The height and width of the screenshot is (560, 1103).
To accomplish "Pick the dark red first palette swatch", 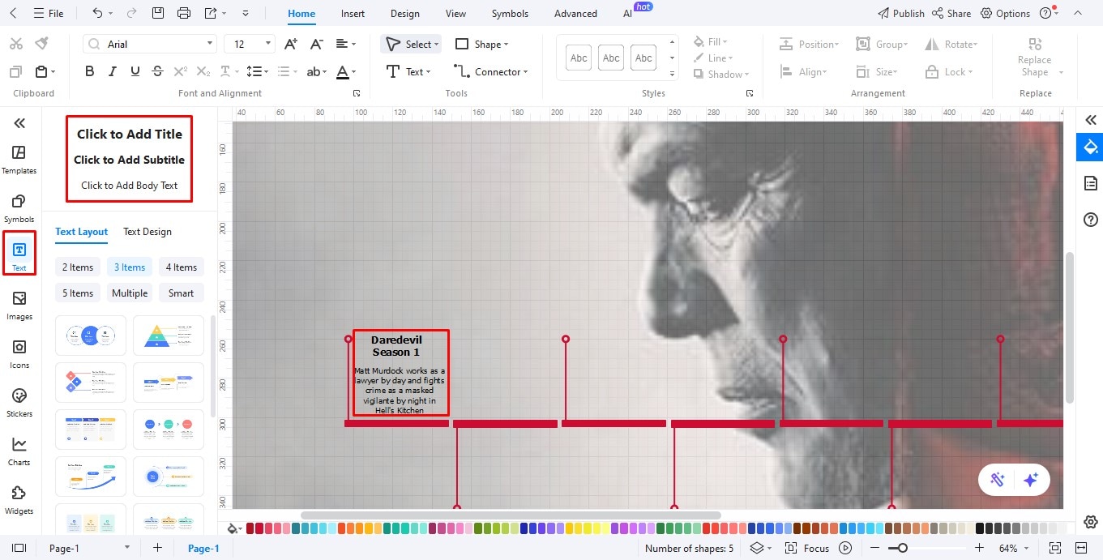I will [x=250, y=528].
